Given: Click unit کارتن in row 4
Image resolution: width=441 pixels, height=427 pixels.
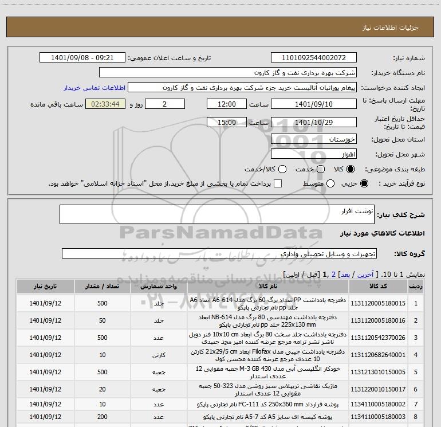Looking at the screenshot, I should coord(159,355).
